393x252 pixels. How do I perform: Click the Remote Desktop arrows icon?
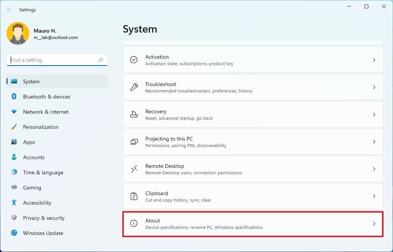(134, 169)
